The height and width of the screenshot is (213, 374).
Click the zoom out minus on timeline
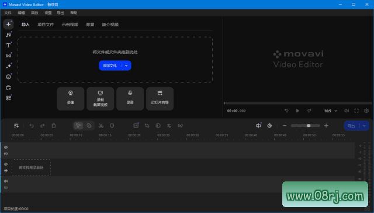point(285,126)
